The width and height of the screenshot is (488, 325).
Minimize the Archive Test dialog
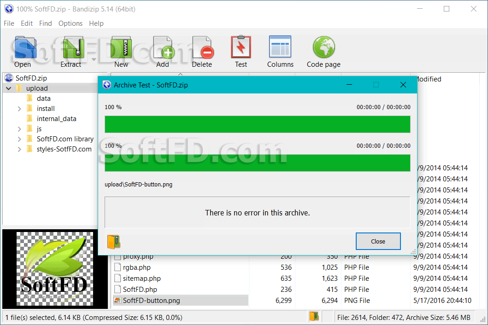click(349, 85)
